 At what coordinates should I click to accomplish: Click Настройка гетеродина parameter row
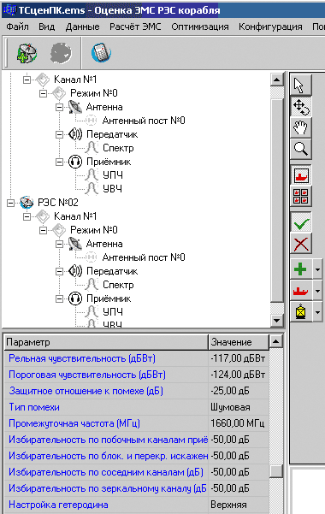click(58, 505)
